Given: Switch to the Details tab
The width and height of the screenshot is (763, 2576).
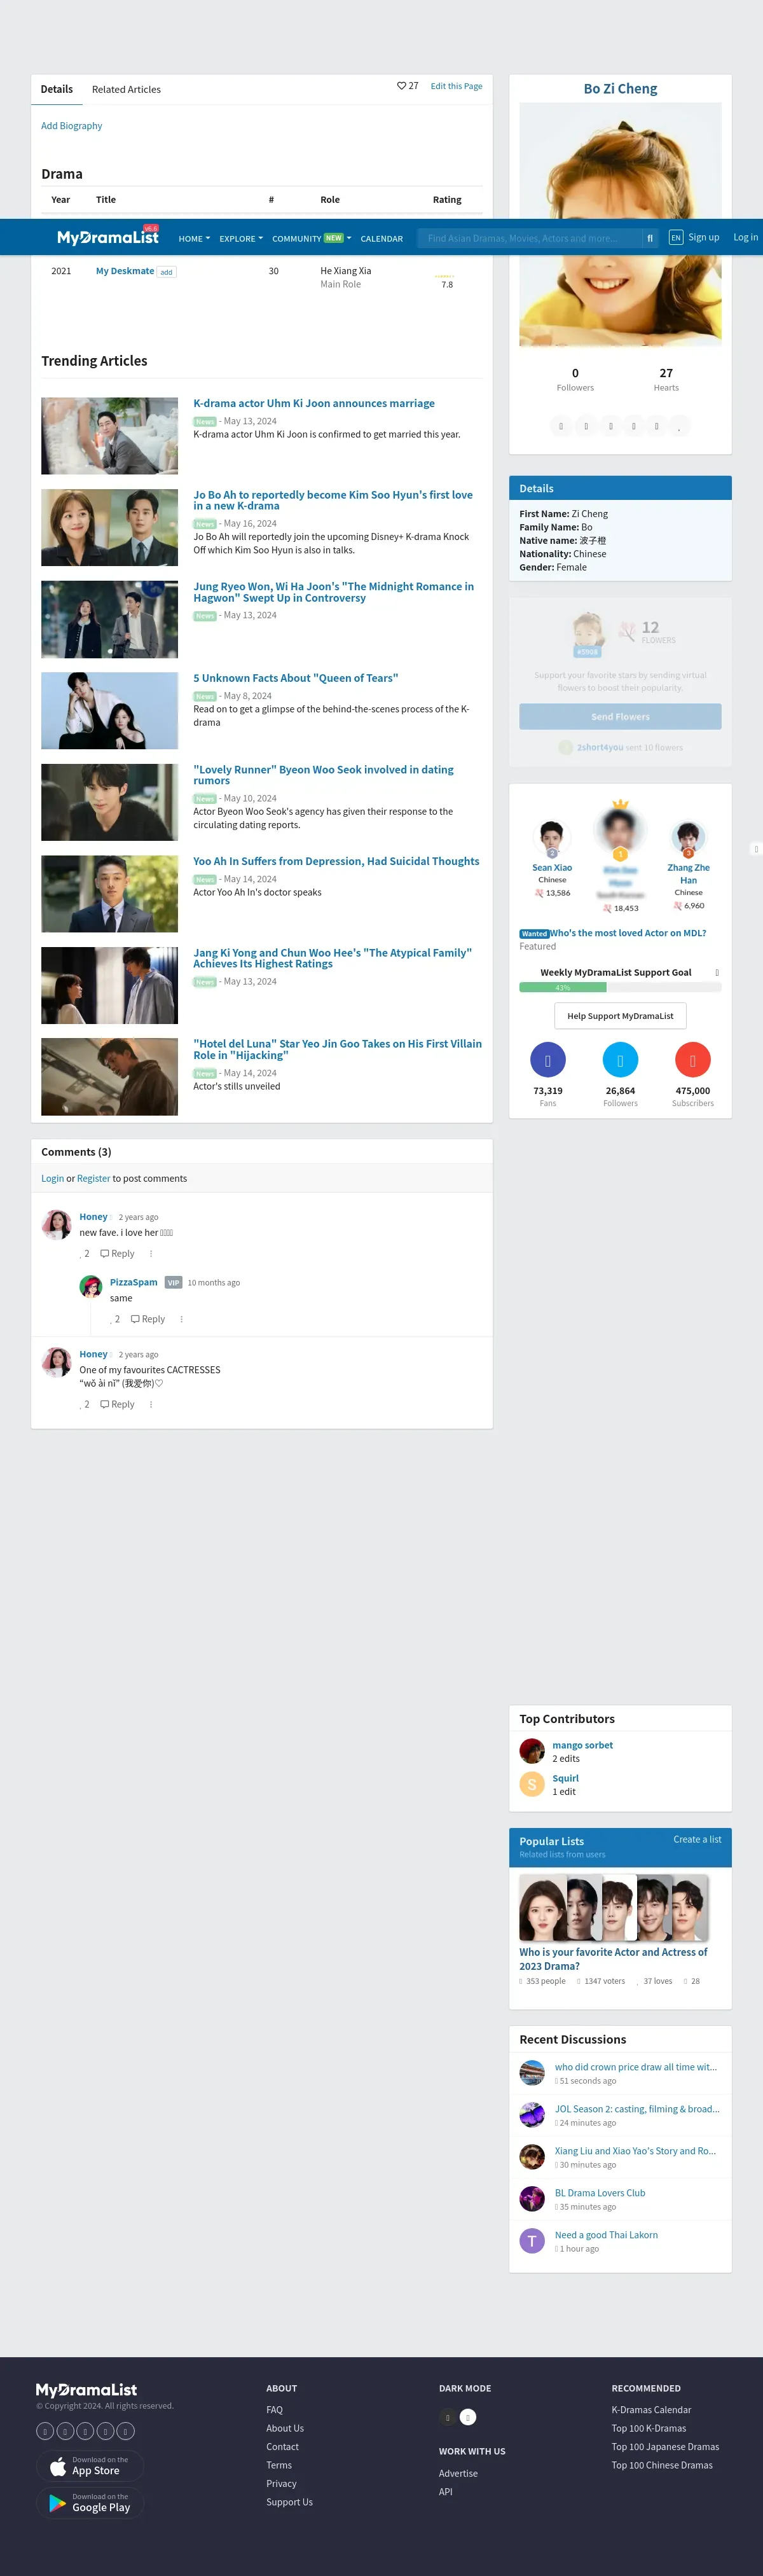Looking at the screenshot, I should (x=57, y=89).
